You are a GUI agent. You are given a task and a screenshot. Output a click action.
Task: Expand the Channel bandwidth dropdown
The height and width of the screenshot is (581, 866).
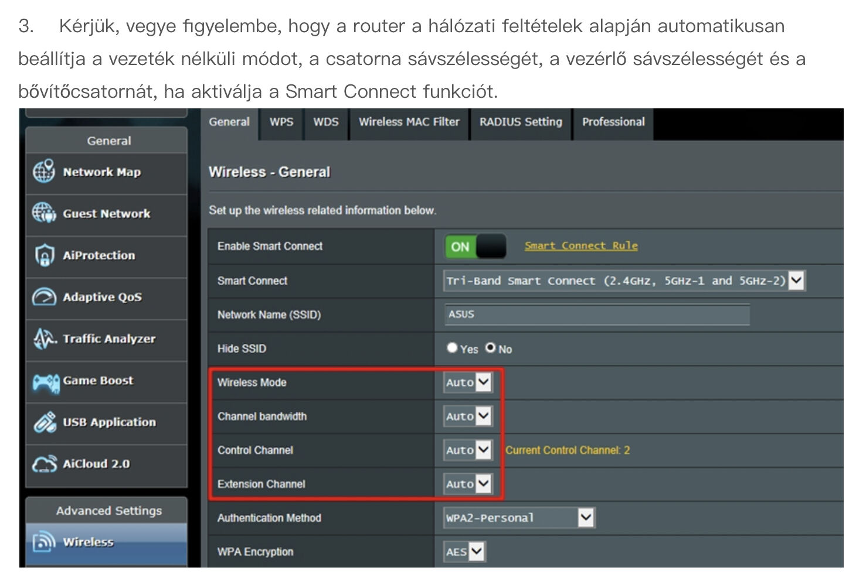pyautogui.click(x=468, y=416)
